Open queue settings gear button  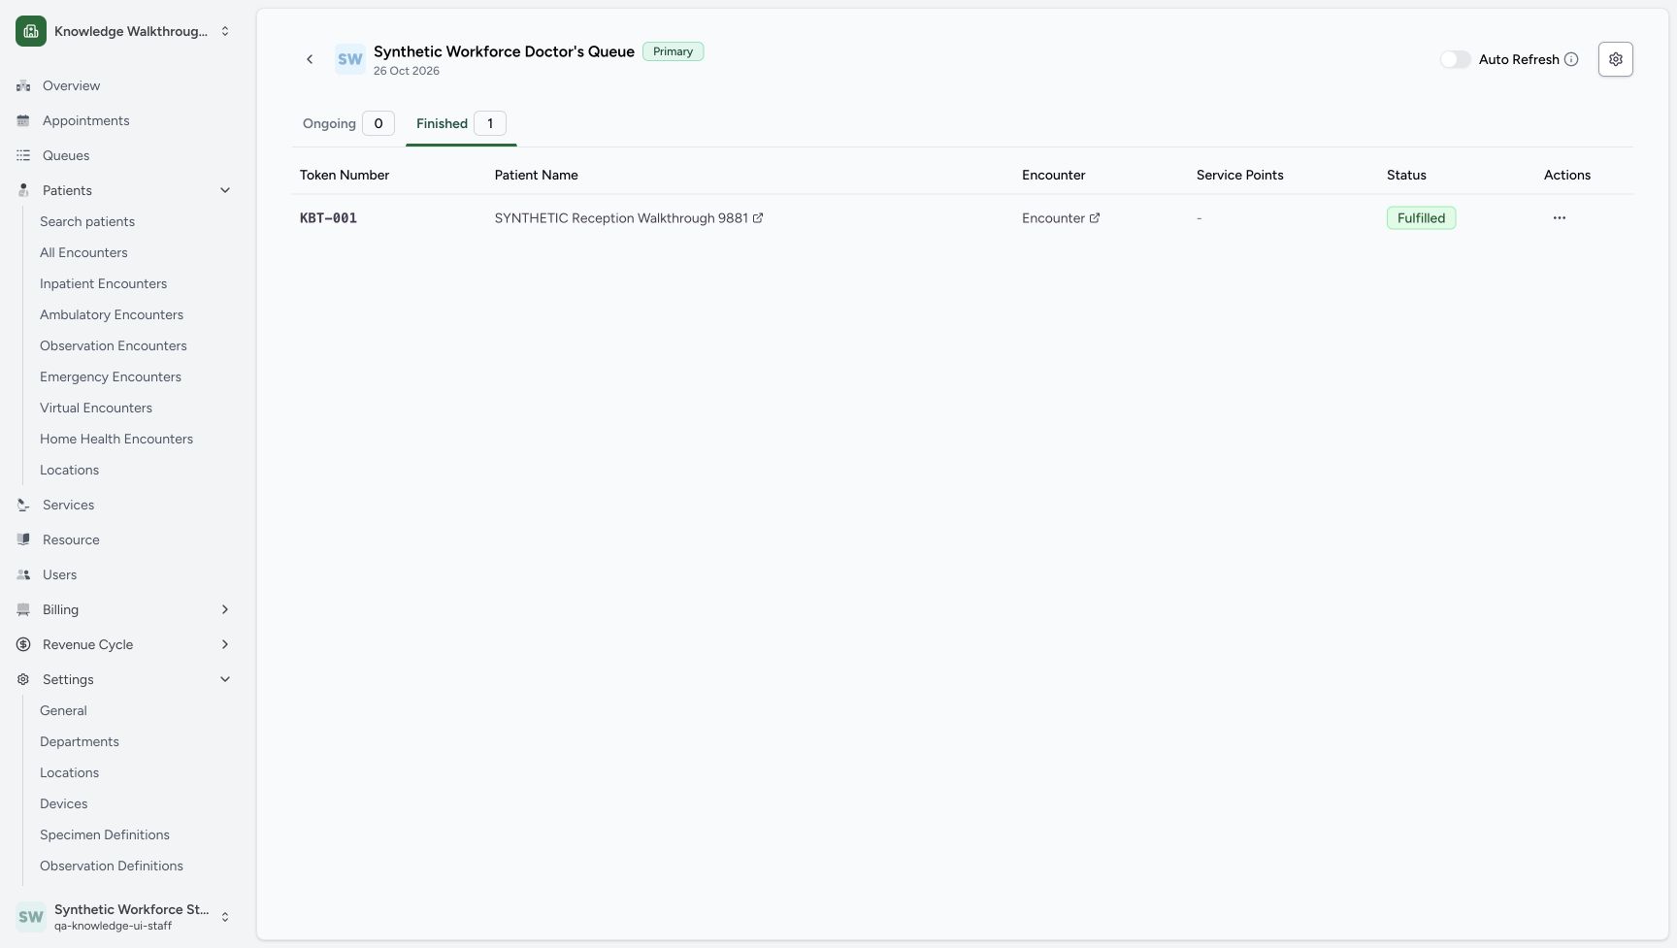(1615, 59)
